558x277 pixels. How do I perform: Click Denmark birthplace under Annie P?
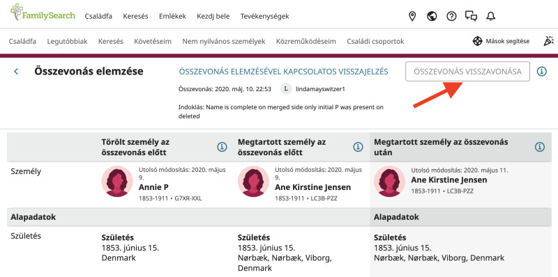coord(119,258)
